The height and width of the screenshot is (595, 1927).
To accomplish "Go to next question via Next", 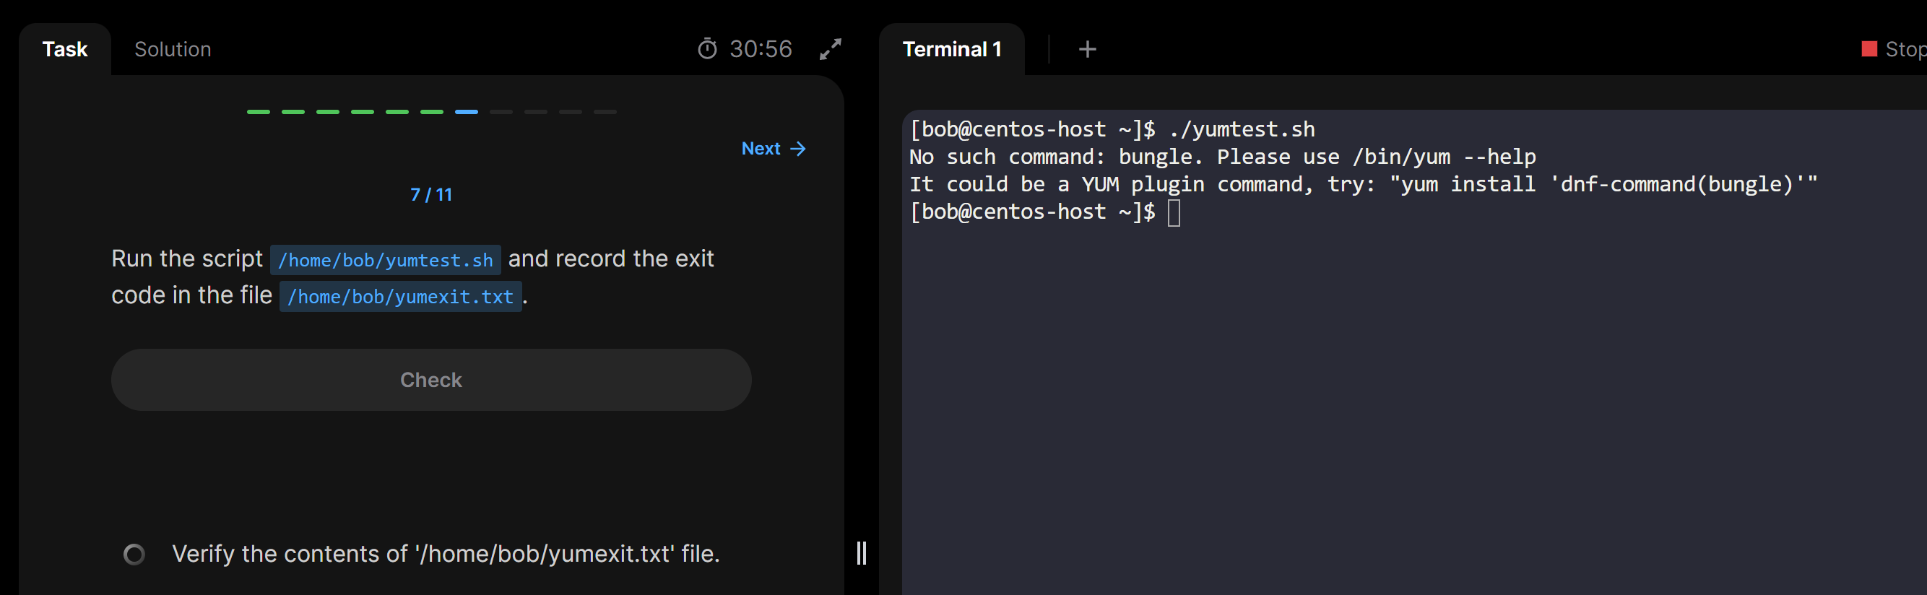I will click(774, 149).
